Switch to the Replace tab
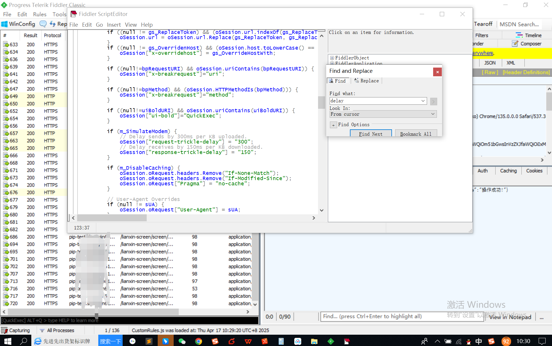The height and width of the screenshot is (346, 552). click(366, 81)
